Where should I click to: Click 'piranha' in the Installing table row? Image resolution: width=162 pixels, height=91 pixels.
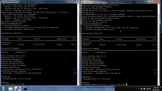[5, 44]
